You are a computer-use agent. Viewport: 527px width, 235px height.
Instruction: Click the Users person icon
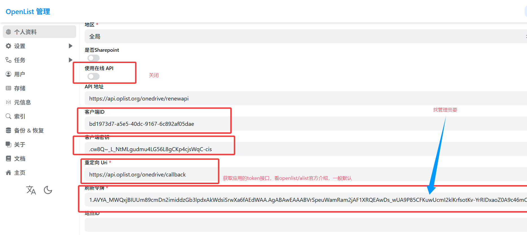(x=8, y=74)
